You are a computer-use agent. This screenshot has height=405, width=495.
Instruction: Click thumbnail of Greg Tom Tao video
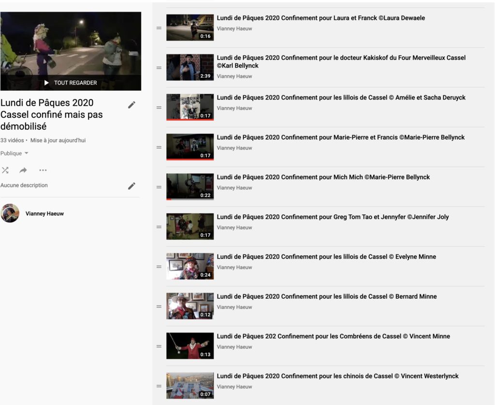pyautogui.click(x=190, y=226)
